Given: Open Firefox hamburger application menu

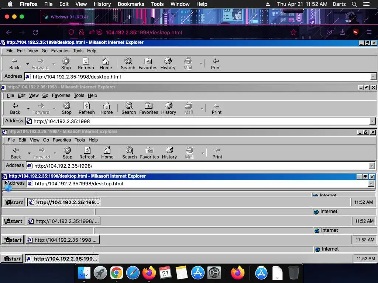Looking at the screenshot, I should pos(369,32).
